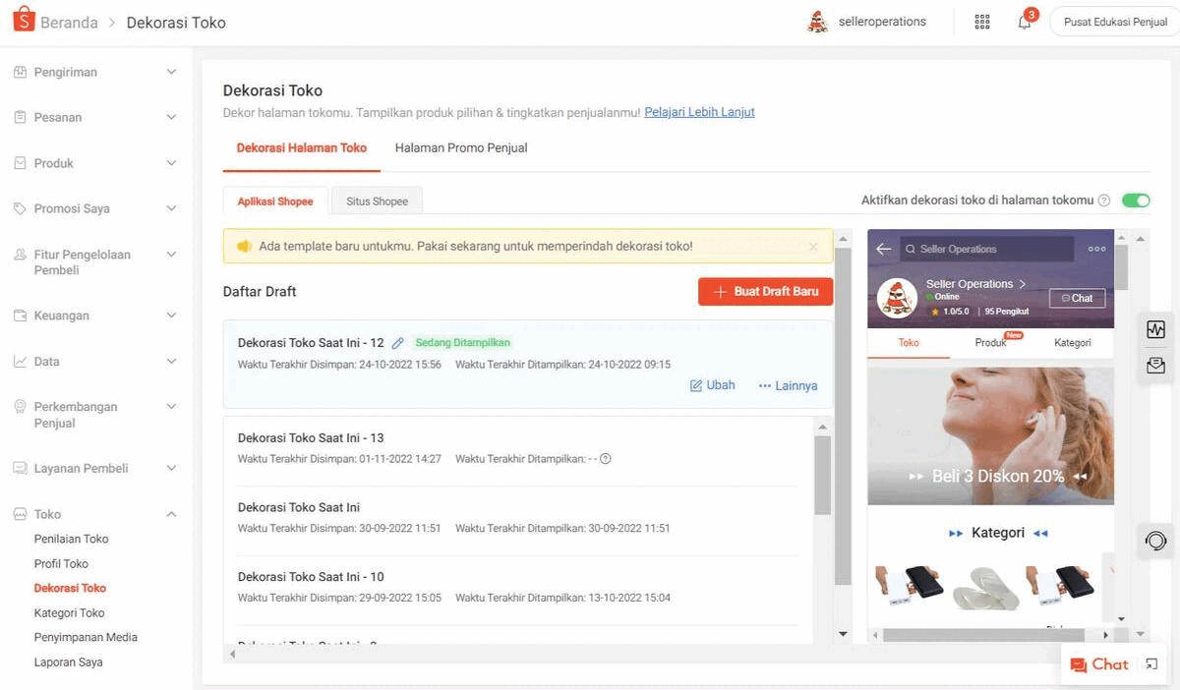This screenshot has width=1180, height=690.
Task: Click the draft list vertical scrollbar
Action: click(x=823, y=475)
